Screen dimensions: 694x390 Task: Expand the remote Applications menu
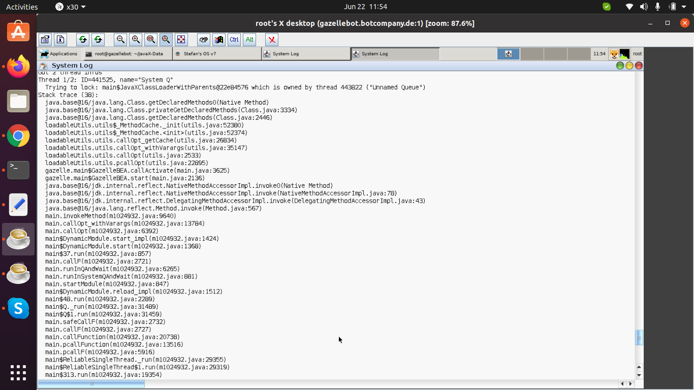pos(59,54)
